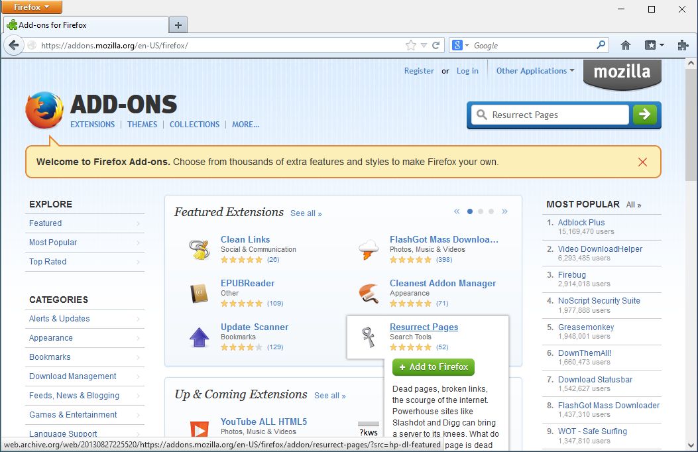Open the COLLECTIONS navigation item
The image size is (698, 452).
194,125
